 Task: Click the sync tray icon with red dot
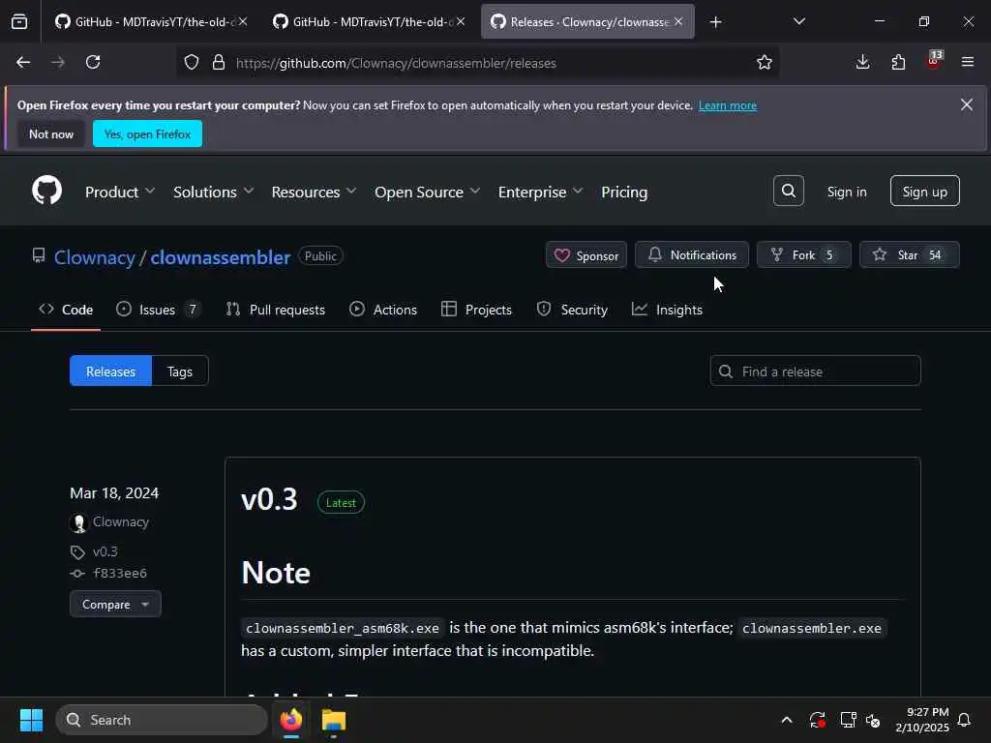817,720
